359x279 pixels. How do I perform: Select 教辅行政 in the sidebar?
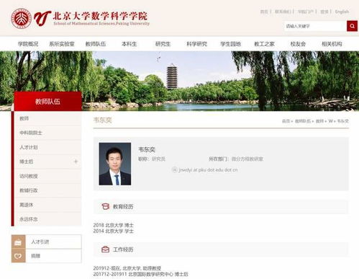[48, 190]
